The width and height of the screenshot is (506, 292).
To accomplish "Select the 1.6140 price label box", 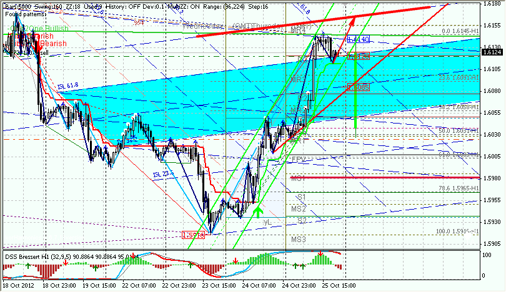I will click(357, 39).
